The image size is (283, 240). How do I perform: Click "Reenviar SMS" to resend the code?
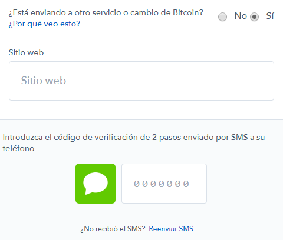pos(171,229)
